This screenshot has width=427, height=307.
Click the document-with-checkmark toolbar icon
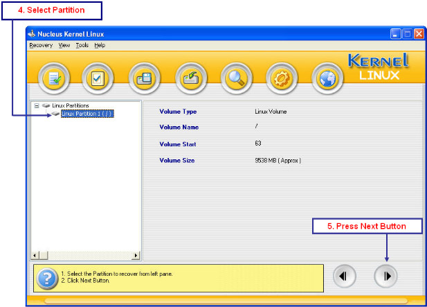click(x=54, y=78)
